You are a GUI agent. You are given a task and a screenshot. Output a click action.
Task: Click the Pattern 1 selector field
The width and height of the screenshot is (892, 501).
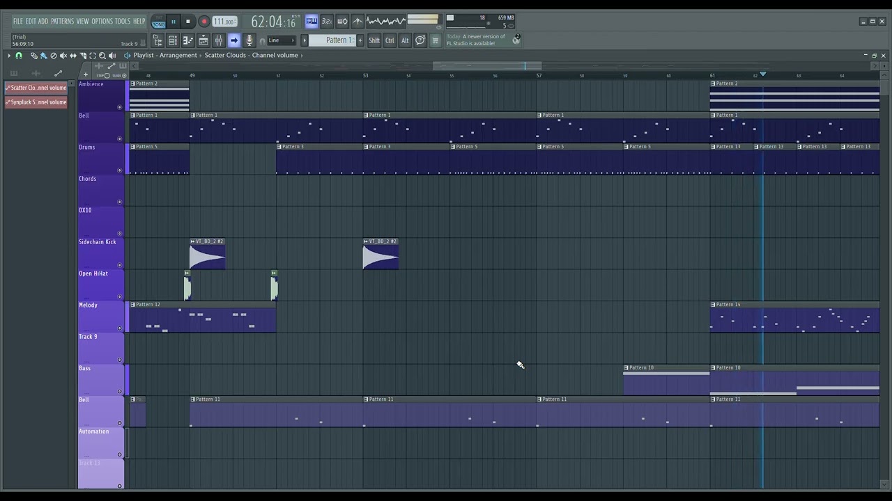click(332, 40)
